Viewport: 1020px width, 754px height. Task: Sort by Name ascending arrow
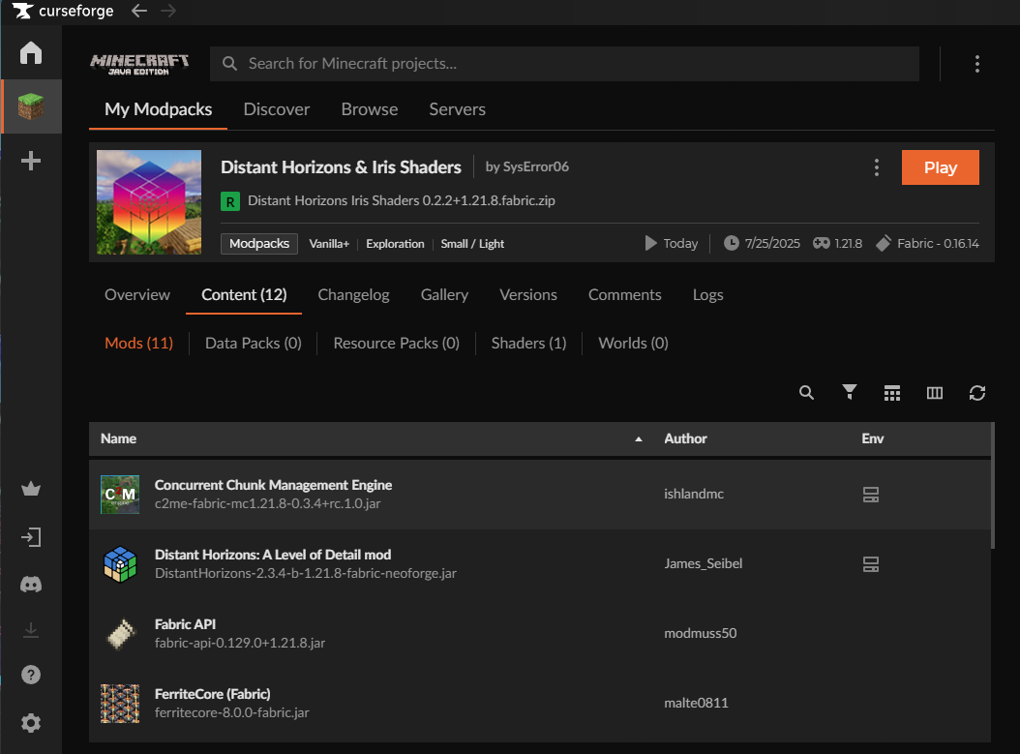639,439
